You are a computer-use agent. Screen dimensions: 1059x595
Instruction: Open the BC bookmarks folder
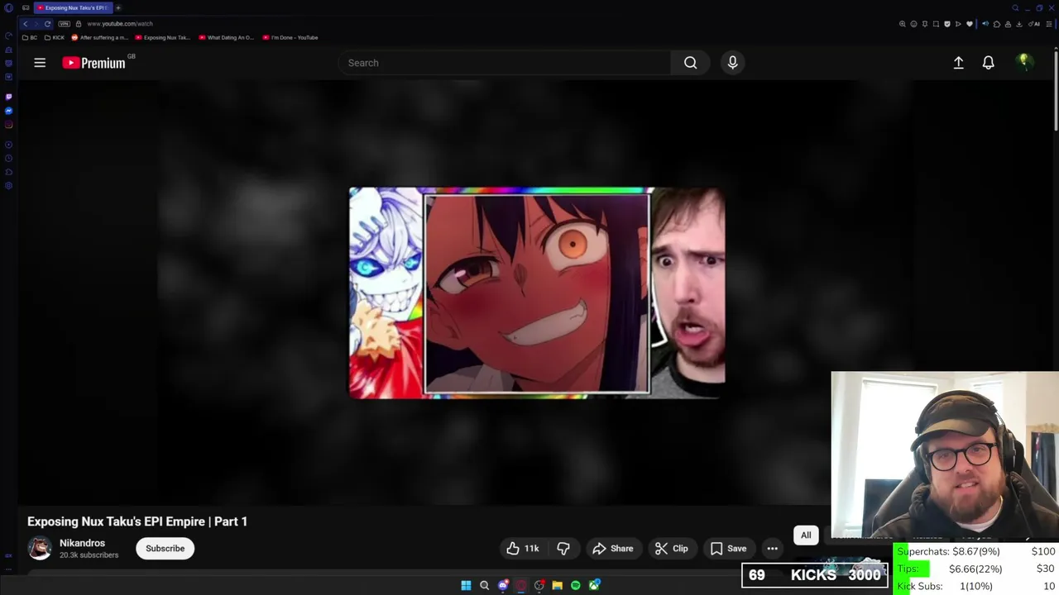pyautogui.click(x=30, y=37)
